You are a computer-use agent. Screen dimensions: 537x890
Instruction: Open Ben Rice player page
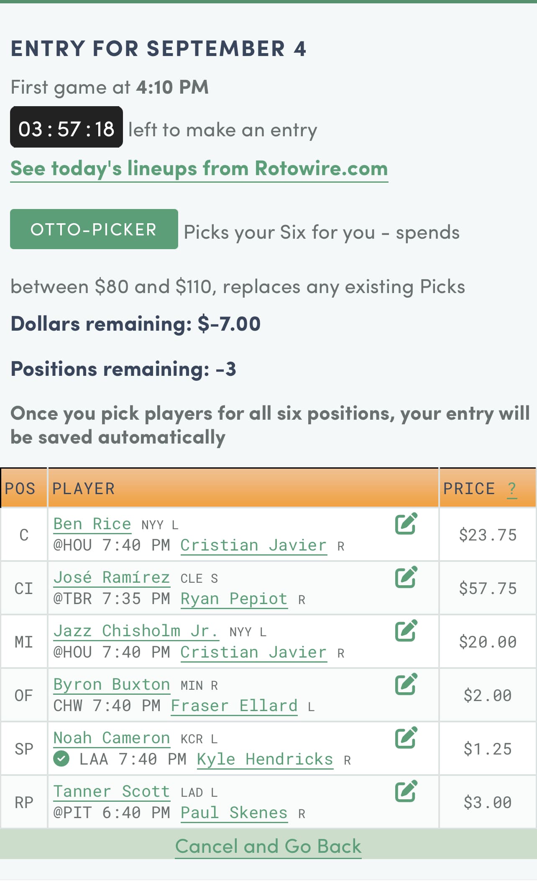pyautogui.click(x=92, y=524)
